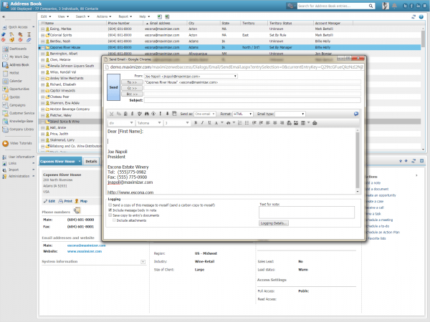Open the Cc >> recipient picker

coord(132,88)
